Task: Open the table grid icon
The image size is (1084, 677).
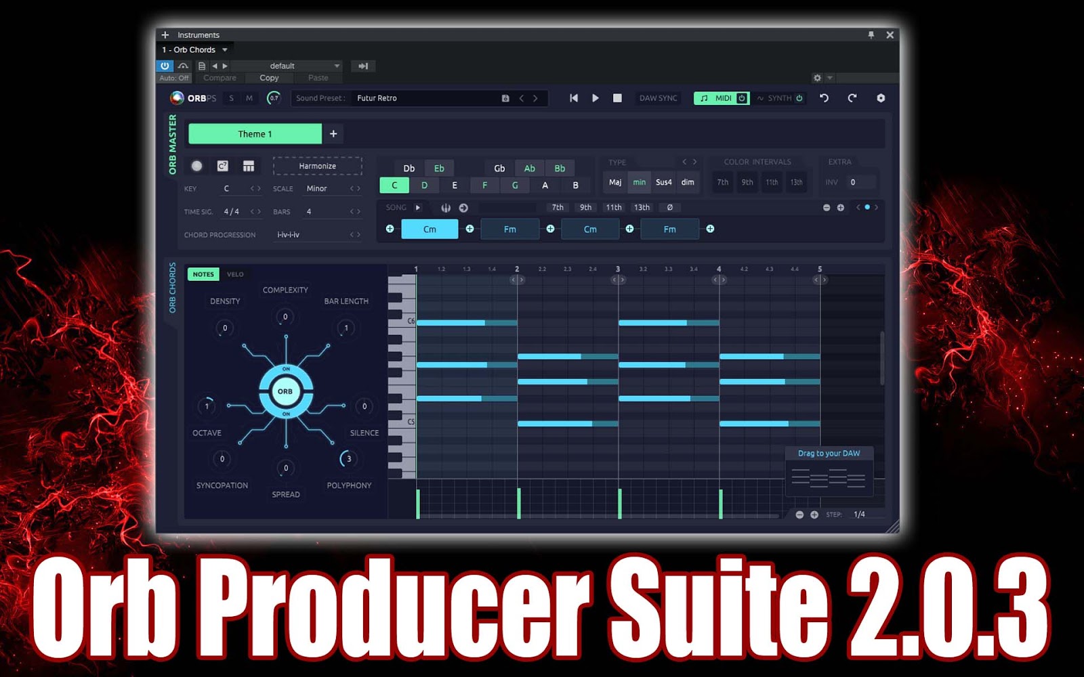Action: 249,166
